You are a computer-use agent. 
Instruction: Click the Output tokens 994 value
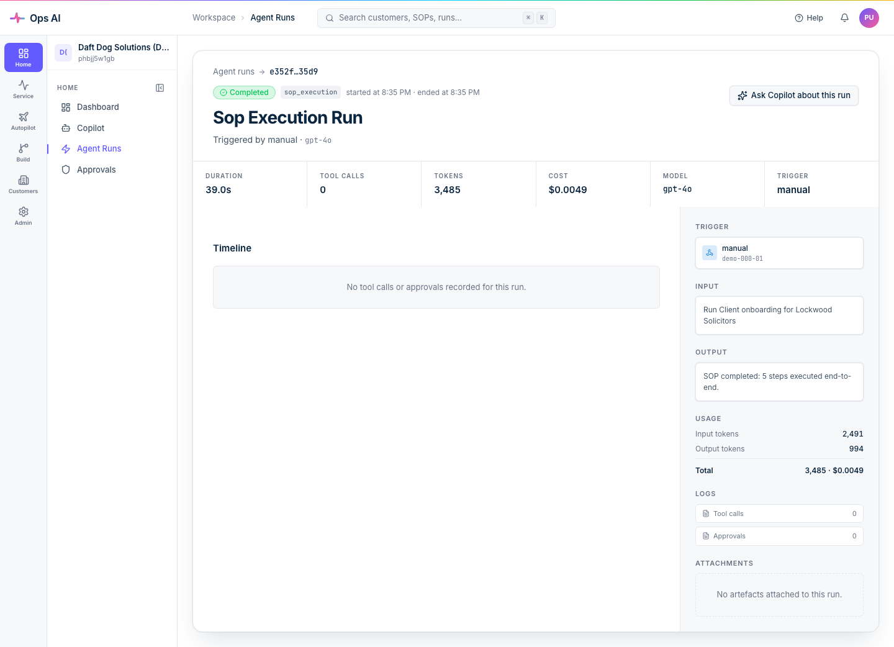click(856, 449)
